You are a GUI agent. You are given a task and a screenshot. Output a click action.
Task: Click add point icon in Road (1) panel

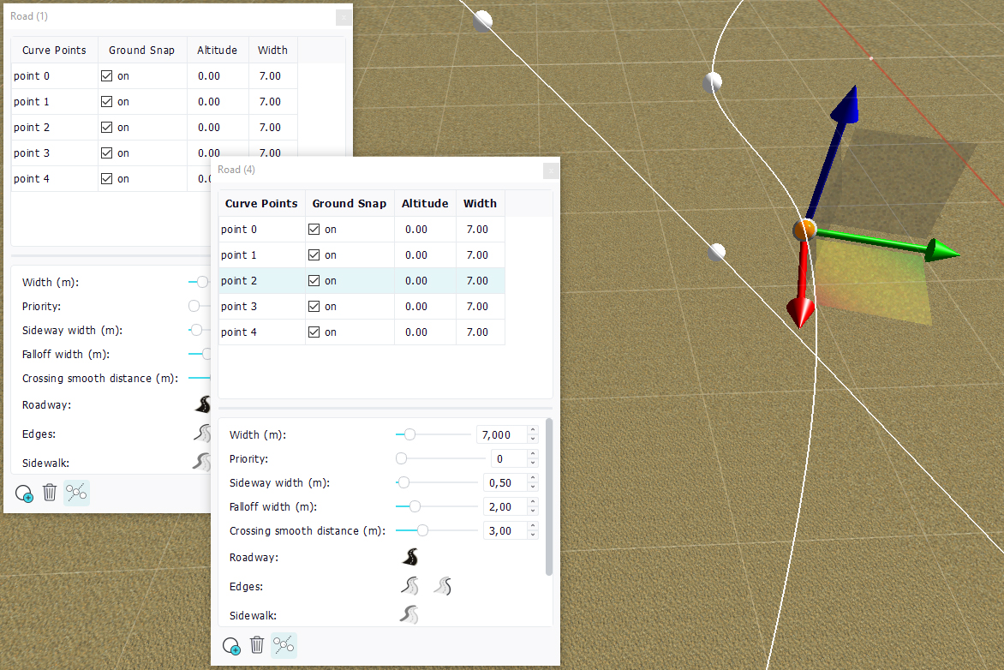(24, 494)
